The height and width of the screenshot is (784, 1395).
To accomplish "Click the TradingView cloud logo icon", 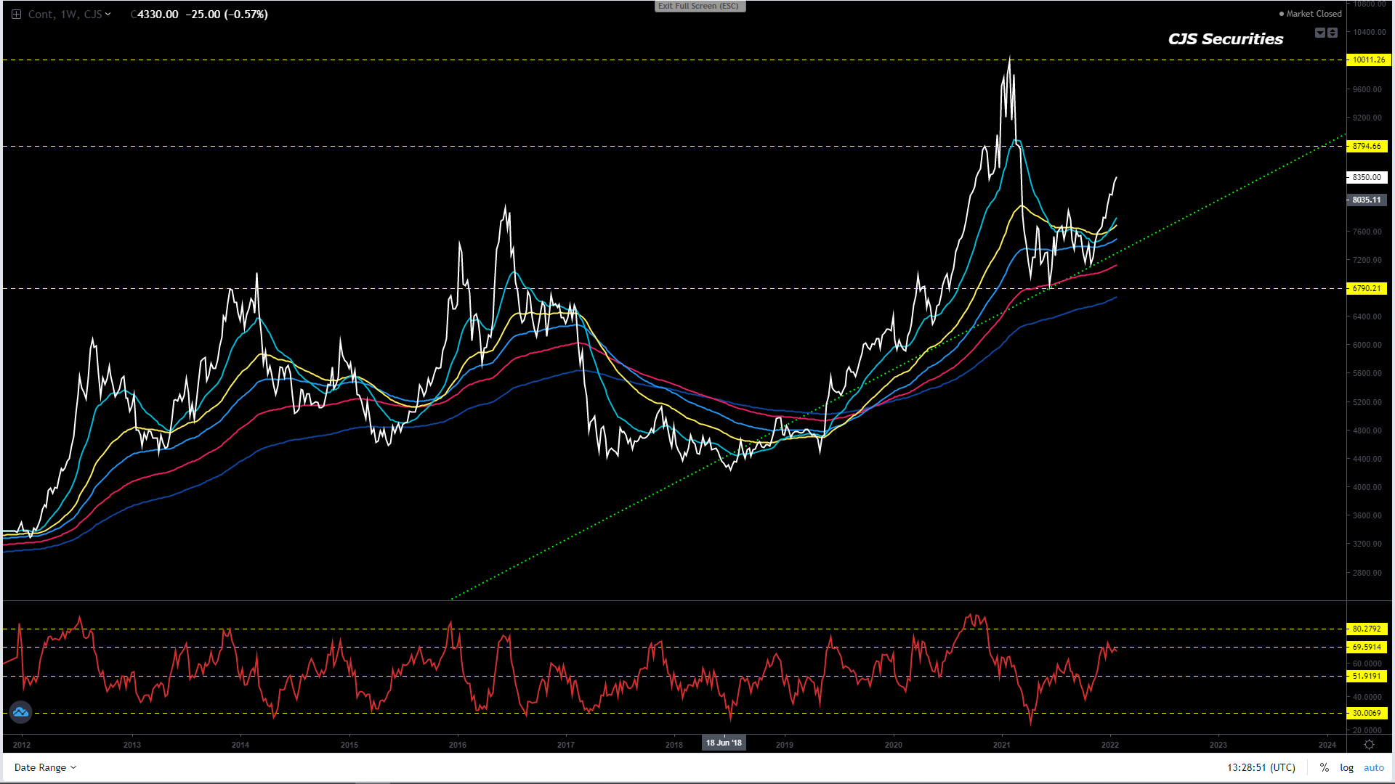I will click(20, 712).
